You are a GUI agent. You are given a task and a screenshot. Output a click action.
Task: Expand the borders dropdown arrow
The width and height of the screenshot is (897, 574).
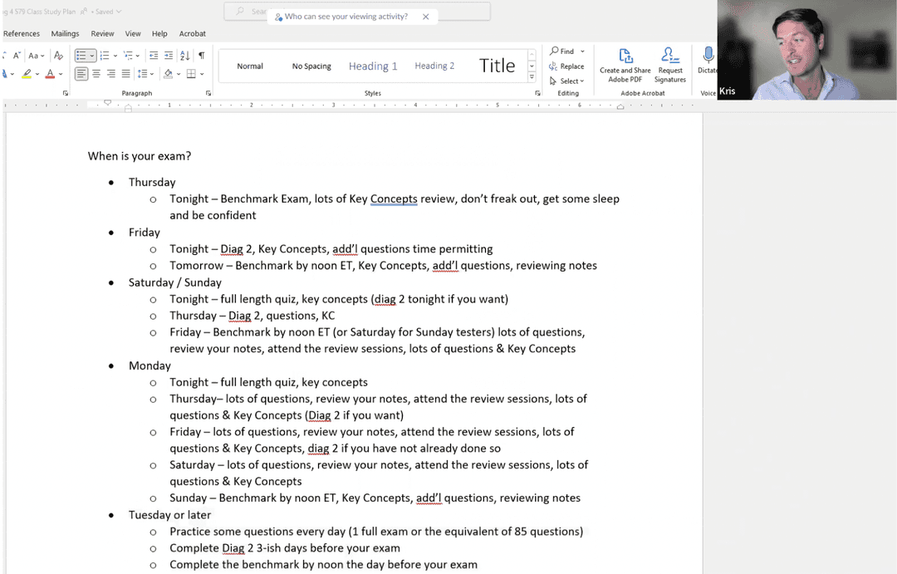(x=203, y=74)
